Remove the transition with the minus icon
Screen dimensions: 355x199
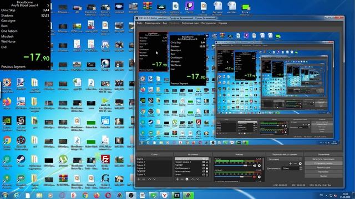coord(296,164)
